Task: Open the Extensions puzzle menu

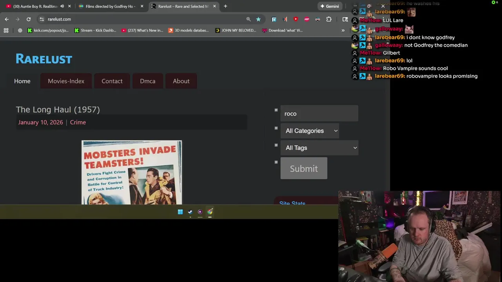Action: pos(329,19)
